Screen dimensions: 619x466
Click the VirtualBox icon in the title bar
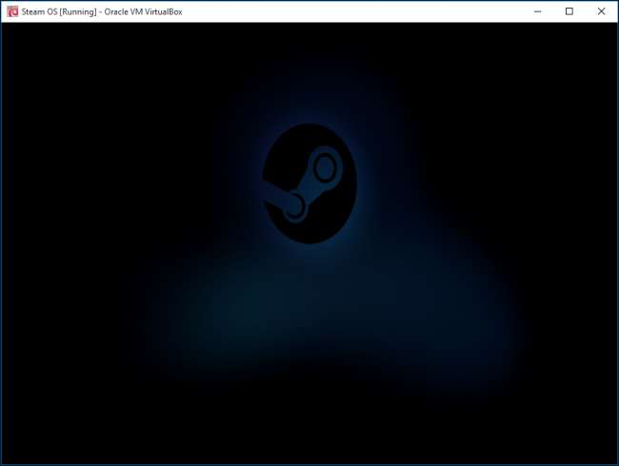[x=12, y=11]
